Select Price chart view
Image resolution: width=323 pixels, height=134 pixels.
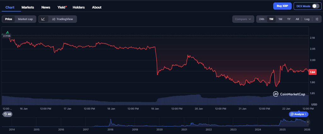9,19
